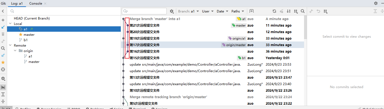Open the Branch: a1 filter dropdown

pos(188,11)
